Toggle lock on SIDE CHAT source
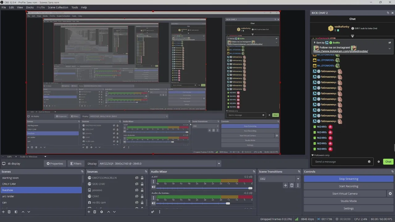Screen dimensions: 395x222 tap(142, 184)
